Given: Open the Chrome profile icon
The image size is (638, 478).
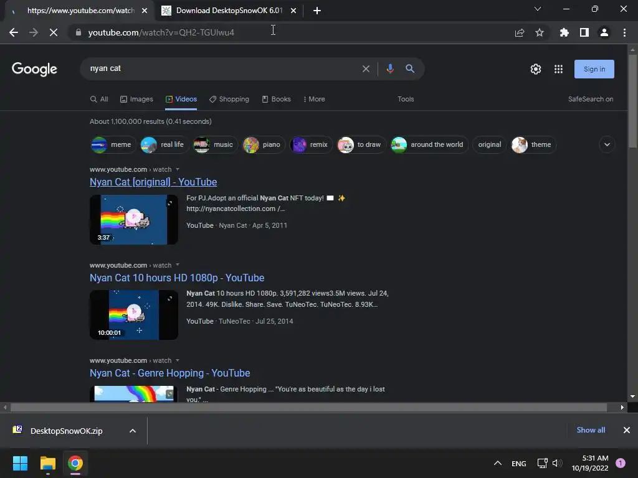Looking at the screenshot, I should click(604, 32).
